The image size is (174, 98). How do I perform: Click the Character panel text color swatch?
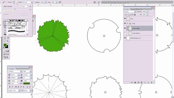[x=27, y=84]
